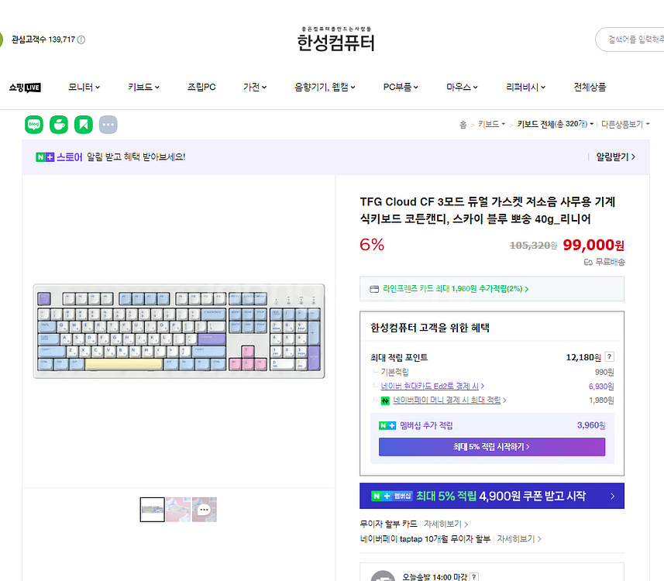The image size is (664, 581).
Task: Open the 네이버 현대카드 Ed2로 결제 시 link
Action: [432, 387]
